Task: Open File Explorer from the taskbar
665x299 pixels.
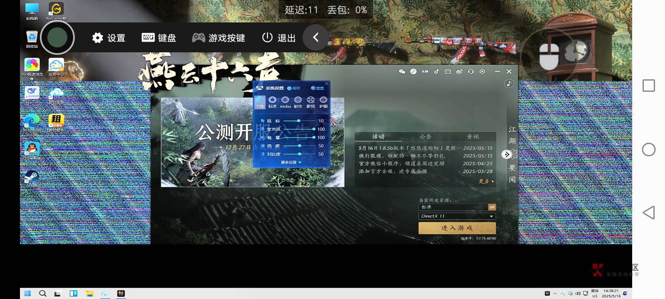Action: coord(89,294)
